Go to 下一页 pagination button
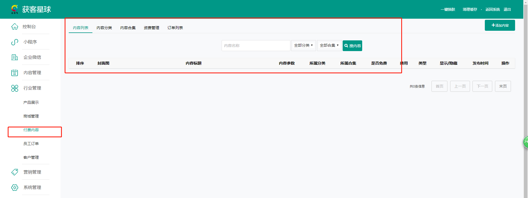Screen dimensions: 528x198 (482, 86)
